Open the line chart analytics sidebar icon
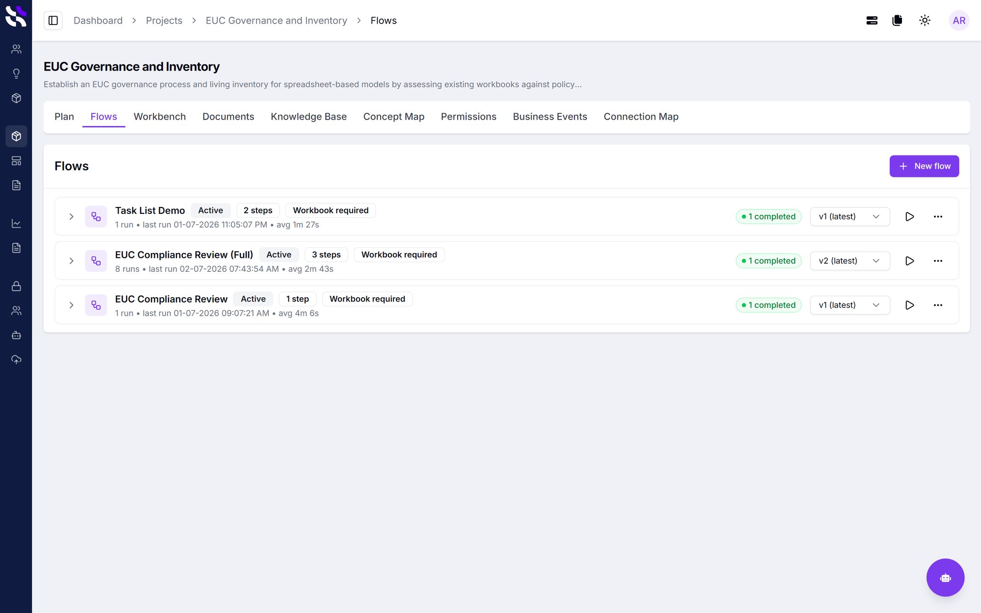981x613 pixels. click(16, 224)
